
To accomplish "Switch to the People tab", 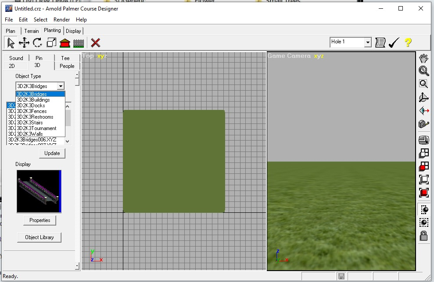I will coord(67,66).
